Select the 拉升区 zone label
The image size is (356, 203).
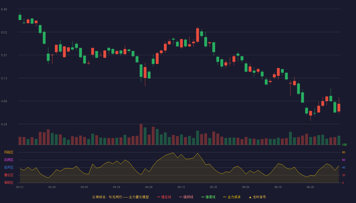tap(9, 167)
